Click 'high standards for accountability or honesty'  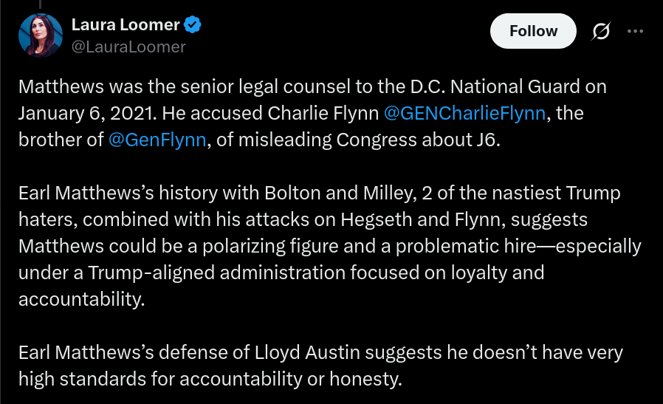point(210,379)
